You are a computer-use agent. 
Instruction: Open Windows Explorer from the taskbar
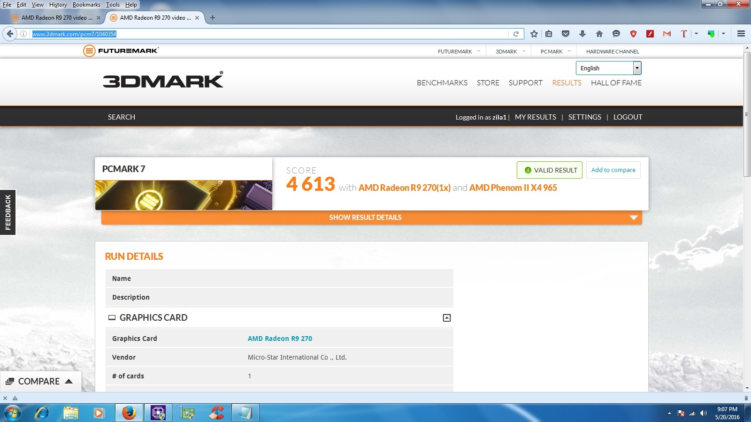pyautogui.click(x=71, y=413)
